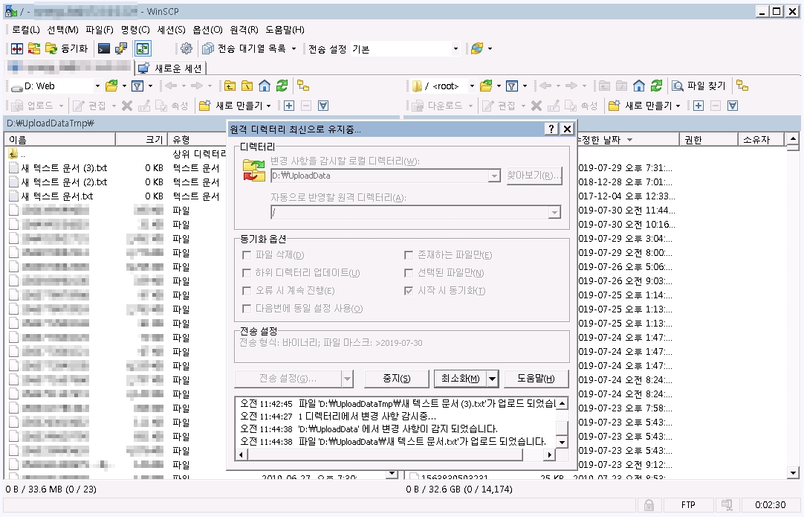
Task: Open the 전송 설정 기본 preset dropdown
Action: (x=456, y=49)
